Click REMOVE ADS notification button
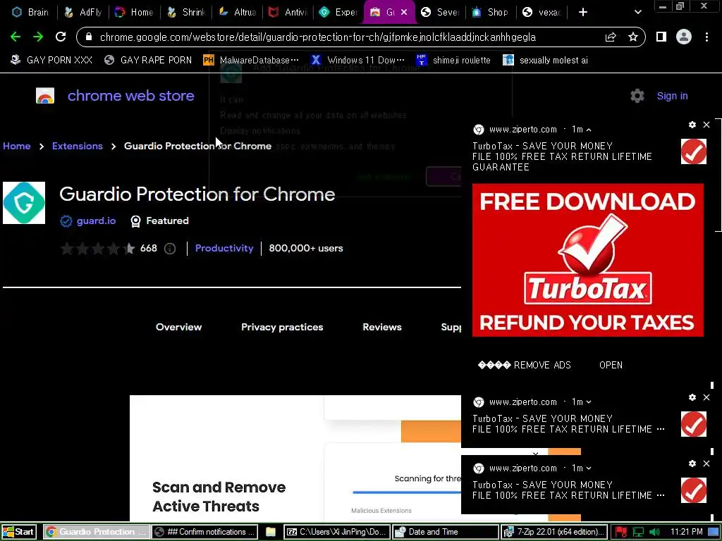Image resolution: width=722 pixels, height=541 pixels. point(525,366)
